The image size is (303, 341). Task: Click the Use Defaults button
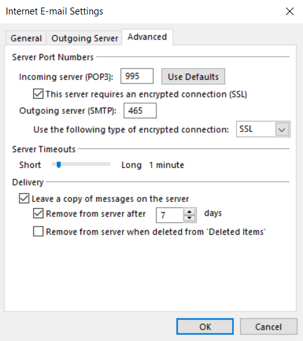click(193, 77)
